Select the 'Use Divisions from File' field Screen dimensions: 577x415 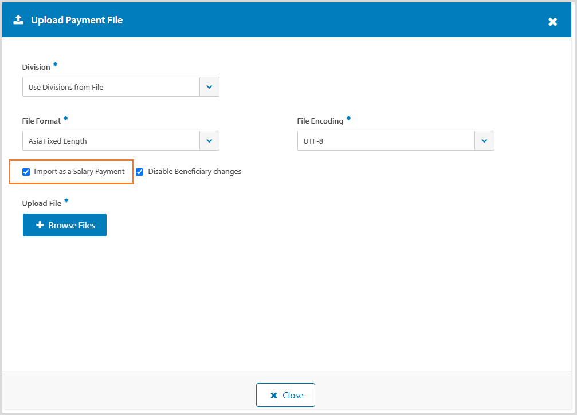point(111,87)
